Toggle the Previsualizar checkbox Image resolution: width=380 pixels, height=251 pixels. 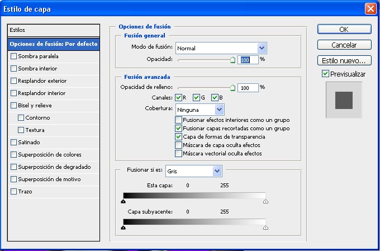pyautogui.click(x=325, y=74)
